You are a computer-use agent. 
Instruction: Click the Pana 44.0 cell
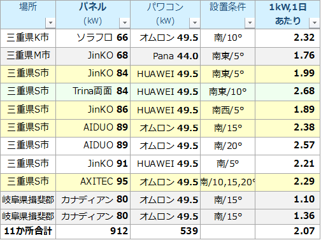[166, 56]
